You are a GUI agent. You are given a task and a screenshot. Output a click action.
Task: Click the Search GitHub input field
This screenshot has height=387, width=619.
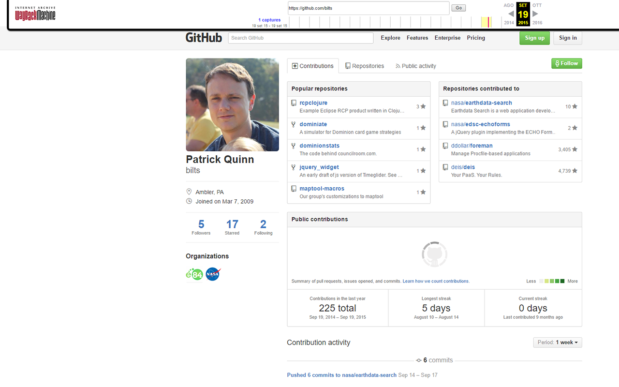pyautogui.click(x=300, y=38)
